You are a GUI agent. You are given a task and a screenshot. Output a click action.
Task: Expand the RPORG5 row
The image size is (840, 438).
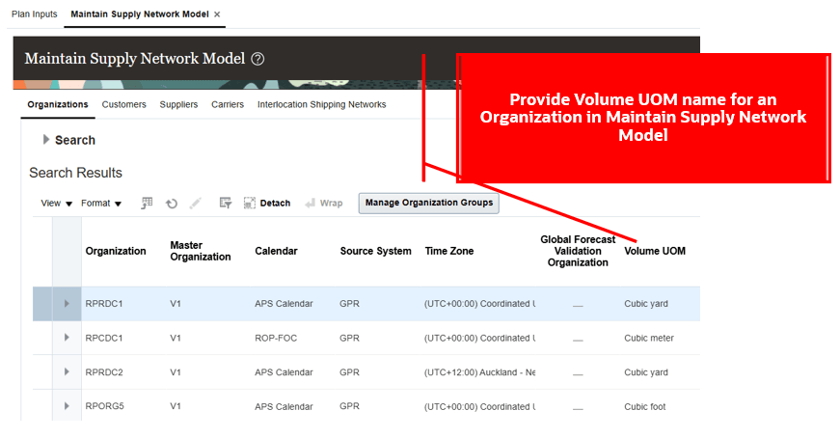pyautogui.click(x=67, y=406)
